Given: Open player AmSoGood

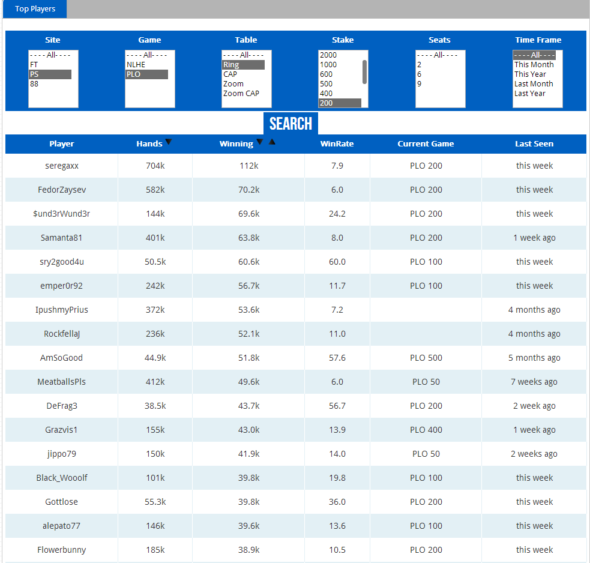Looking at the screenshot, I should click(x=62, y=358).
